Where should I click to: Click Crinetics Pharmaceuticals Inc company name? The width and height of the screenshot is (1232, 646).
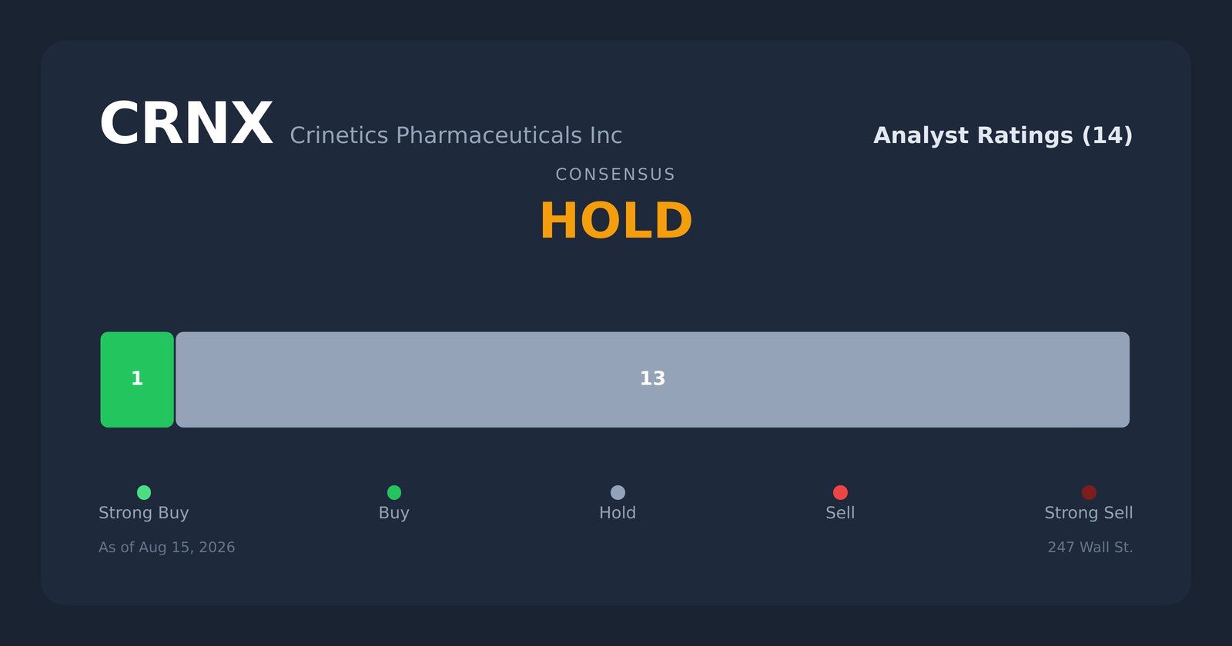456,136
